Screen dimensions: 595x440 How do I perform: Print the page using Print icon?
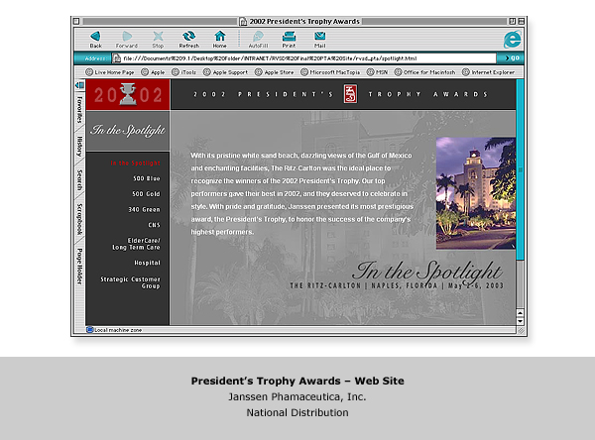click(289, 39)
